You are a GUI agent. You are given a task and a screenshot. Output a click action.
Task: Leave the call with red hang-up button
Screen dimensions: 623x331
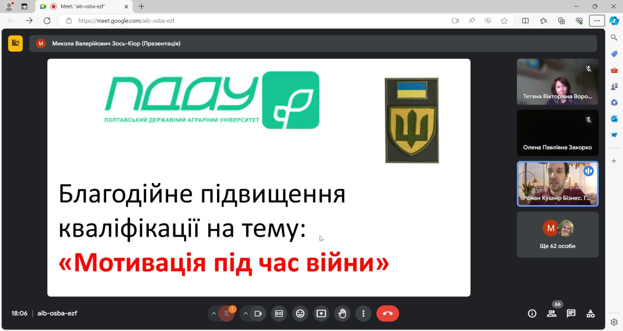click(x=387, y=313)
